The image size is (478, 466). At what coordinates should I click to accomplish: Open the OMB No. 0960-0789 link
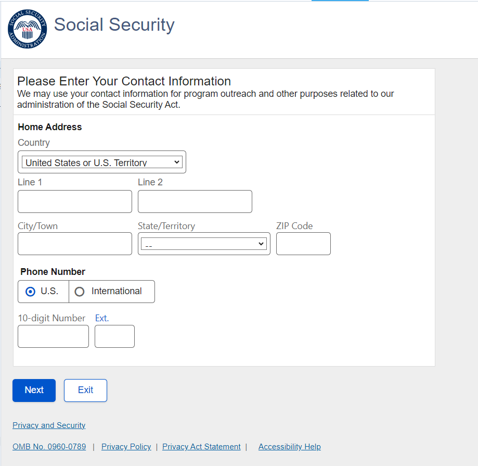(x=49, y=447)
